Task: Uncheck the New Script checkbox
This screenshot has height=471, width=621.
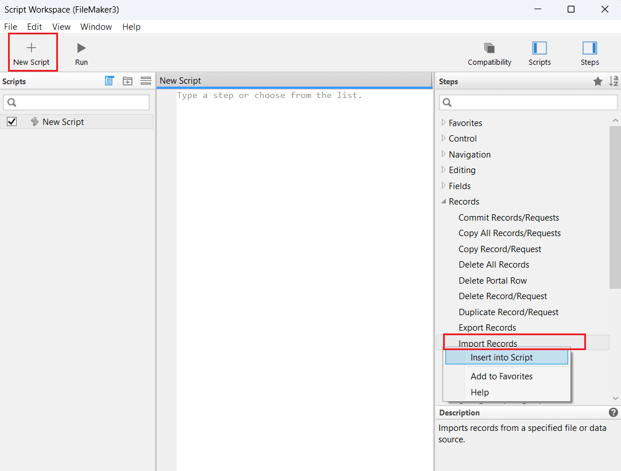Action: (11, 121)
